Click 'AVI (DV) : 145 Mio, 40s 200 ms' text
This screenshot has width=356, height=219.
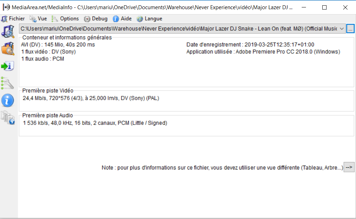click(x=58, y=45)
